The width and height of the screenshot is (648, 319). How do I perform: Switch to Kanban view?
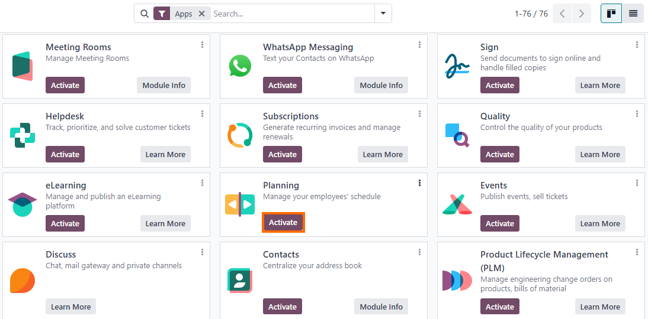point(611,14)
